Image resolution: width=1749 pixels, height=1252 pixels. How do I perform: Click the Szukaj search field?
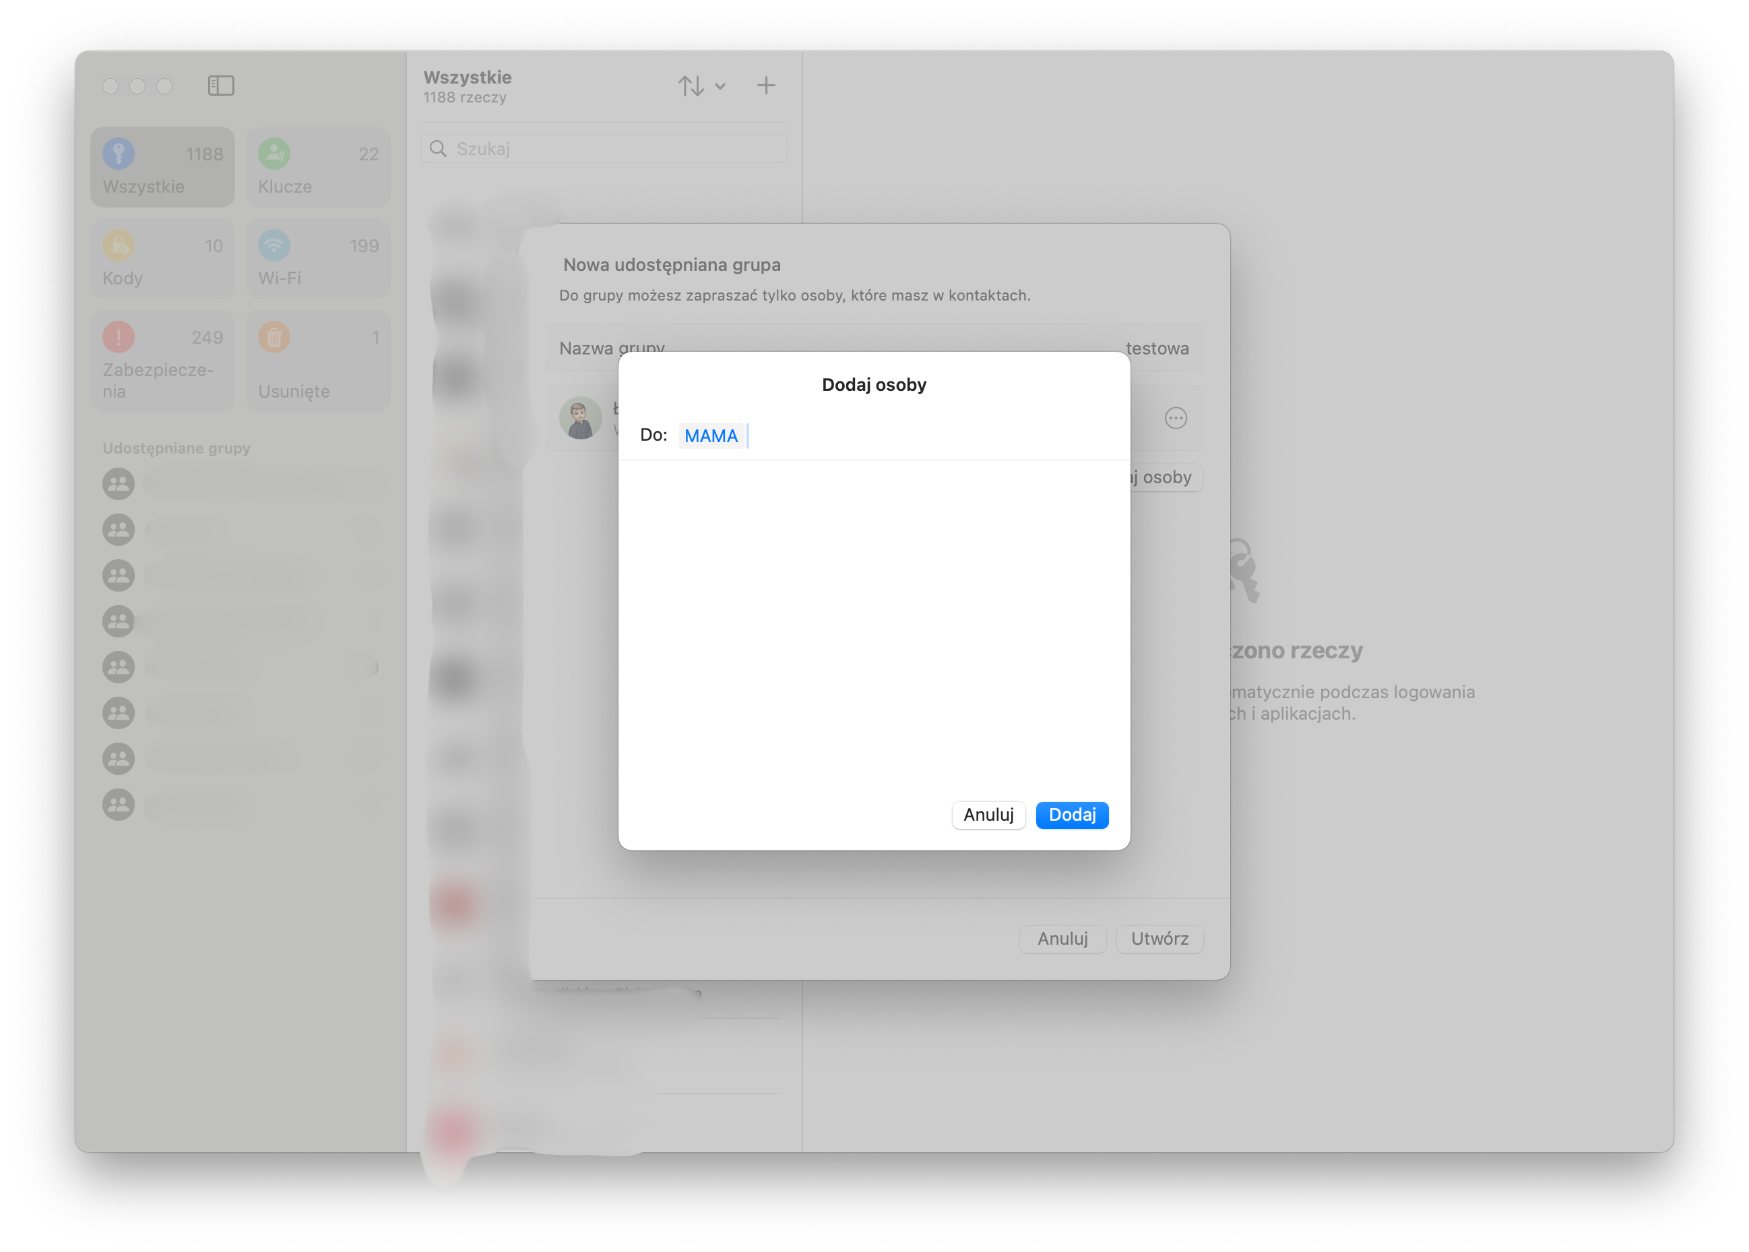click(609, 149)
